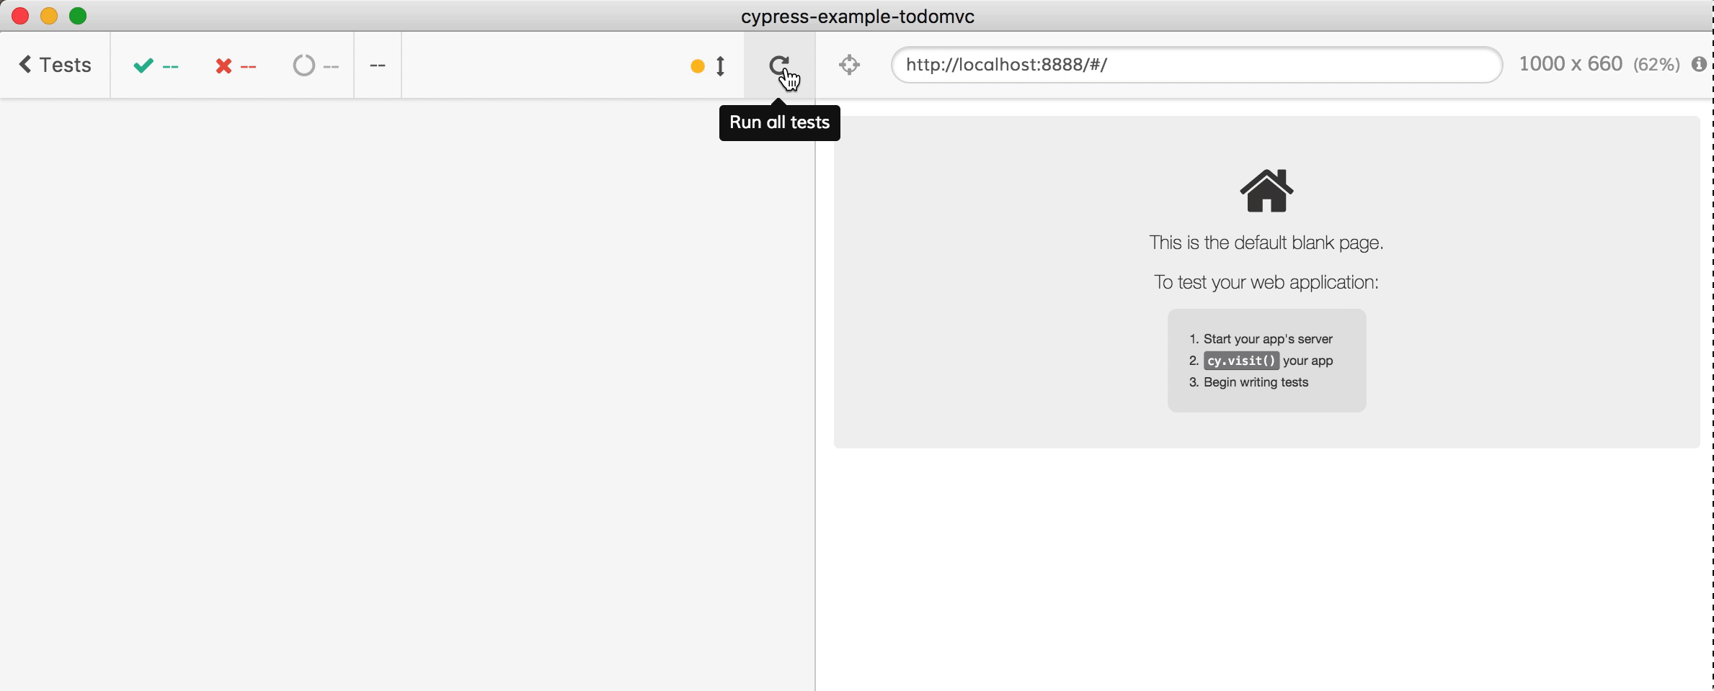Screen dimensions: 1714x691
Task: Toggle auto-scrolling with the vertical arrows icon
Action: [720, 66]
